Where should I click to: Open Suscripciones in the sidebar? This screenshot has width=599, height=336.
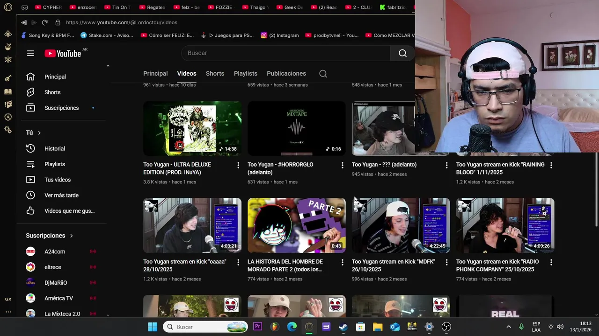click(61, 108)
